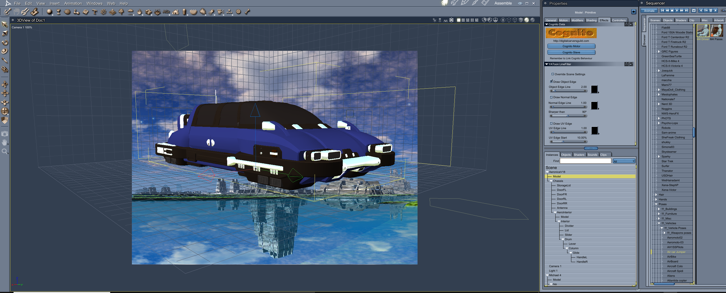Insert a sphere primitive from the toolbar
The width and height of the screenshot is (726, 293).
(x=49, y=12)
